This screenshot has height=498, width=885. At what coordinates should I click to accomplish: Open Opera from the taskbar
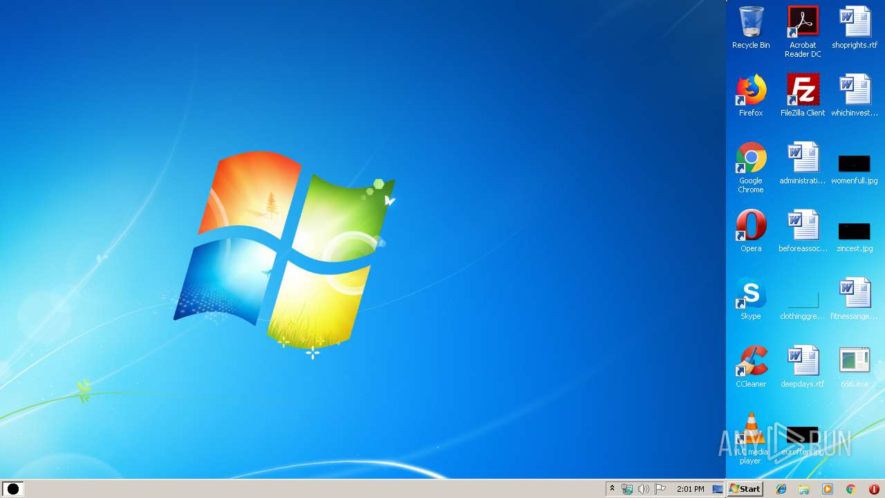click(x=874, y=489)
